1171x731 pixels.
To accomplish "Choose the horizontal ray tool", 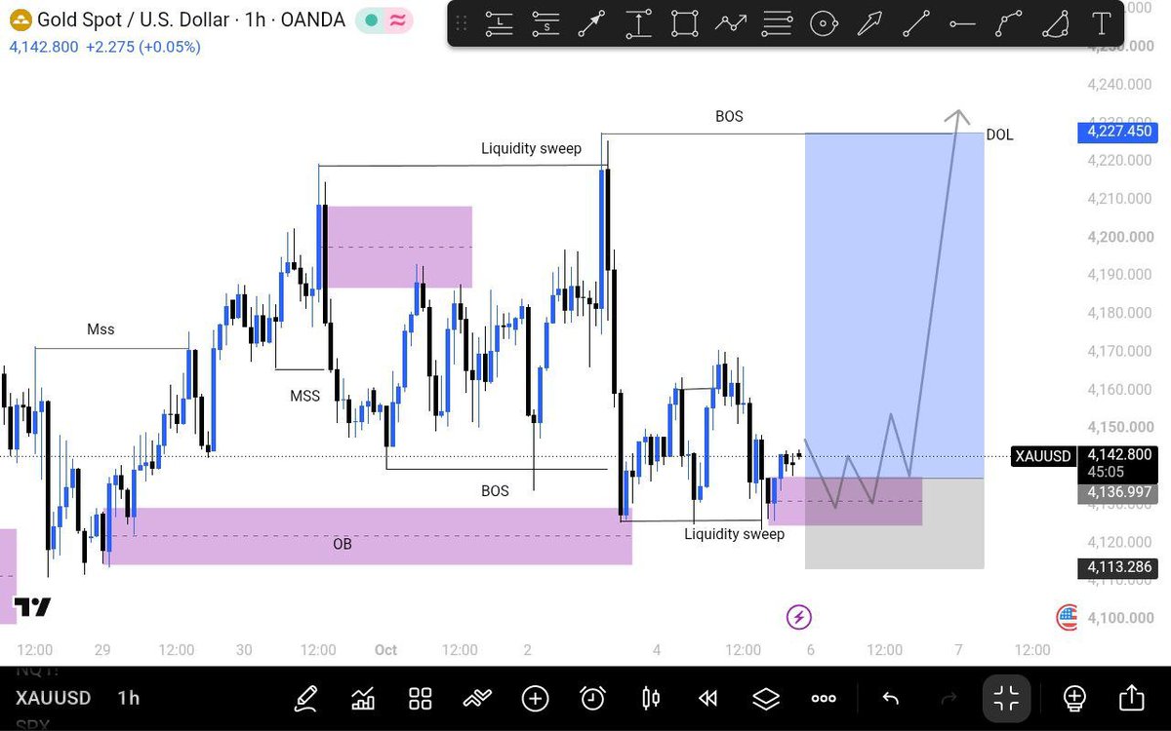I will [x=962, y=24].
